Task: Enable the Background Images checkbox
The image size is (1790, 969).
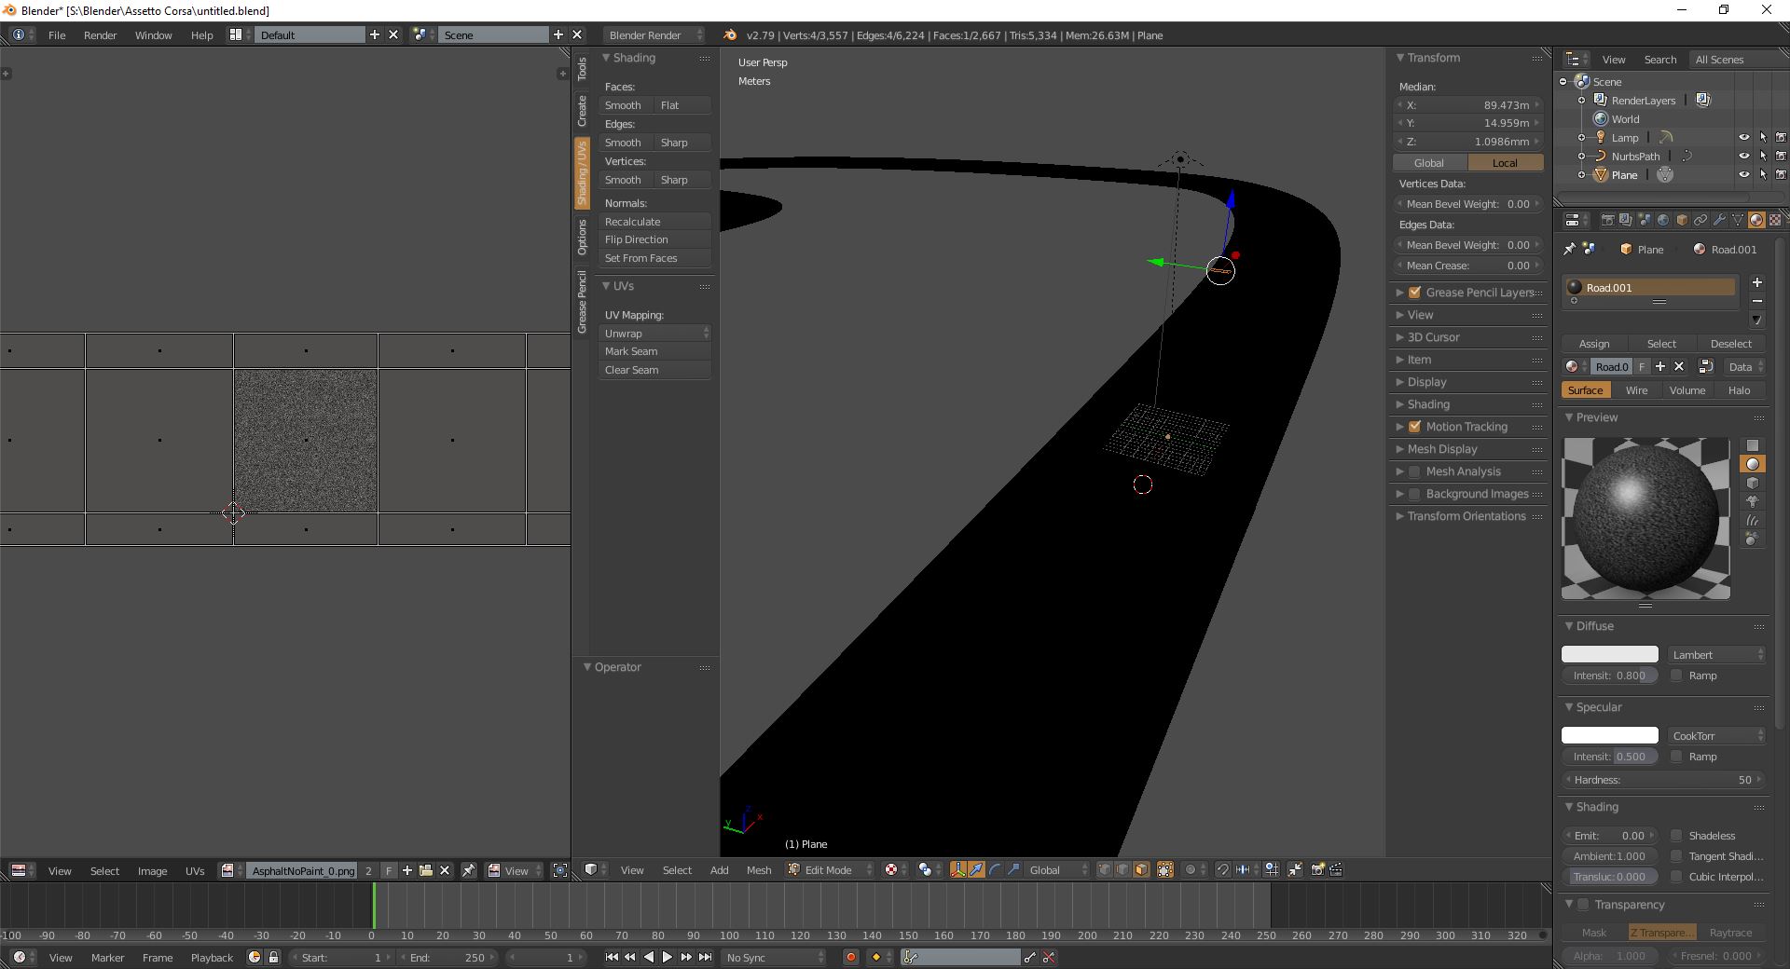Action: coord(1414,494)
